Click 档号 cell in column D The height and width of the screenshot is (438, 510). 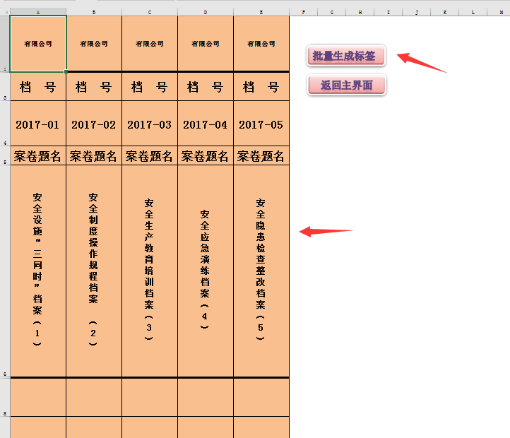(206, 87)
